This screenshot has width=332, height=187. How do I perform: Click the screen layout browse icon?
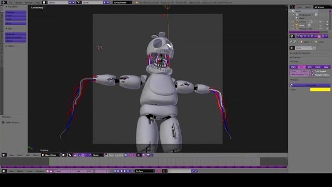[x=45, y=3]
